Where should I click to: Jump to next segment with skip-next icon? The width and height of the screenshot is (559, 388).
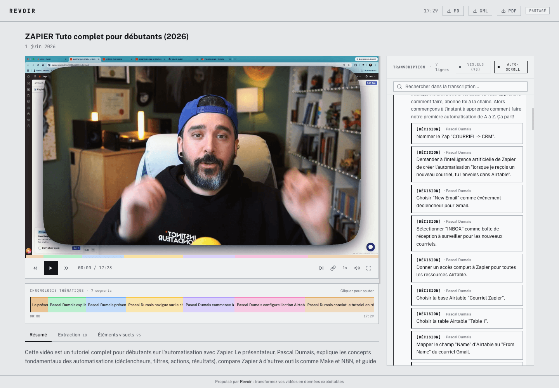click(321, 268)
